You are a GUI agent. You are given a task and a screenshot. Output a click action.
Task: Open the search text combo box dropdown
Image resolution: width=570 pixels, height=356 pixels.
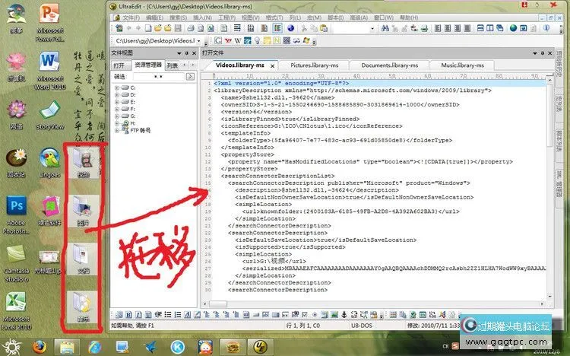point(372,28)
